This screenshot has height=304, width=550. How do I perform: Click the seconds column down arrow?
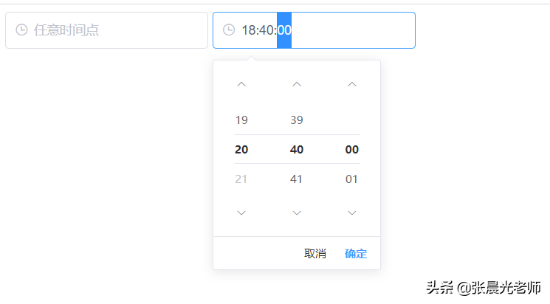tap(352, 213)
